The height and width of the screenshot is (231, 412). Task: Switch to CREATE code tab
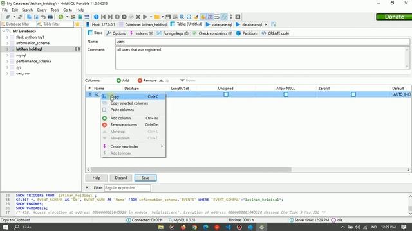pos(276,33)
